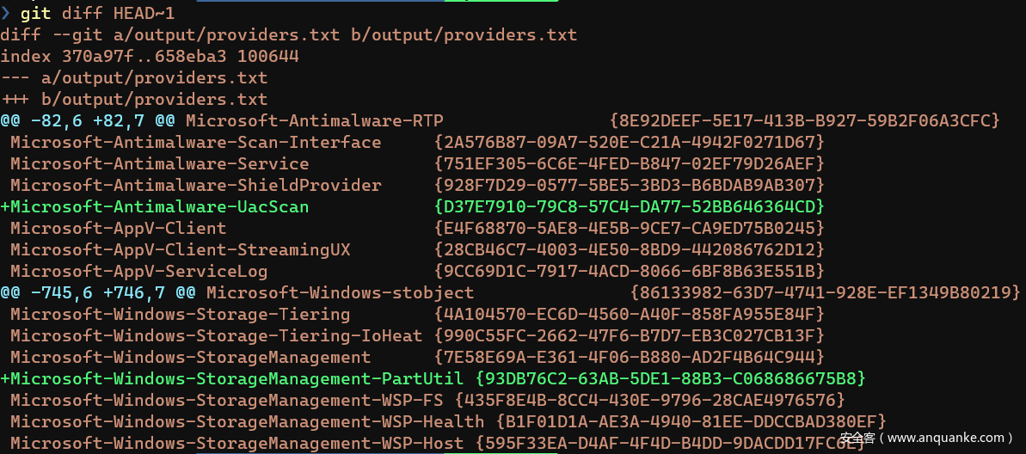Screen dimensions: 1026x454
Task: Click the Microsoft-Antimalware-ShieldProvider entry
Action: (195, 186)
